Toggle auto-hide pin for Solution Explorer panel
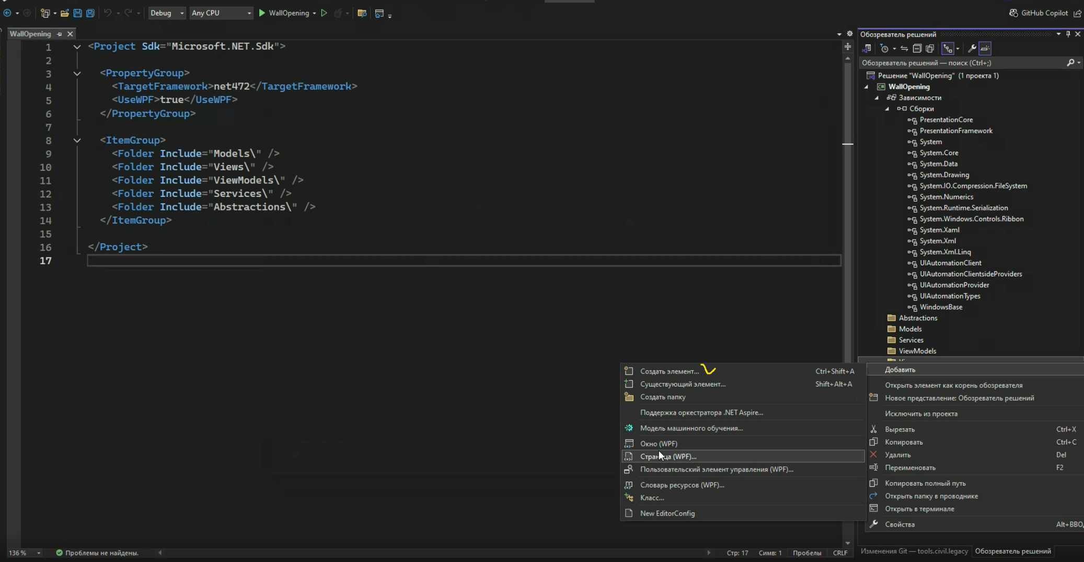 tap(1068, 34)
